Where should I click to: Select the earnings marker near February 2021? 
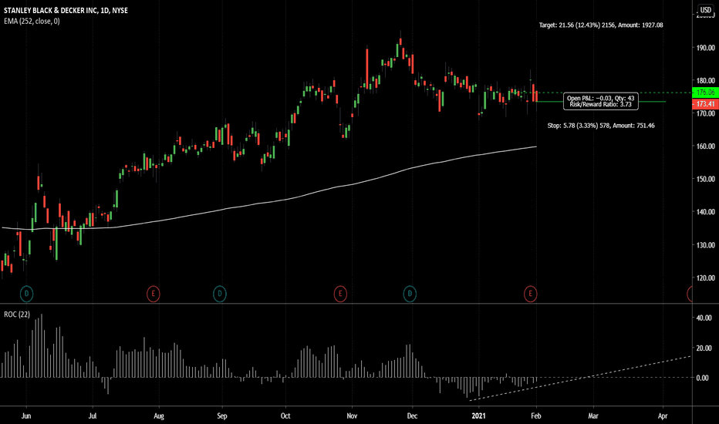click(531, 294)
